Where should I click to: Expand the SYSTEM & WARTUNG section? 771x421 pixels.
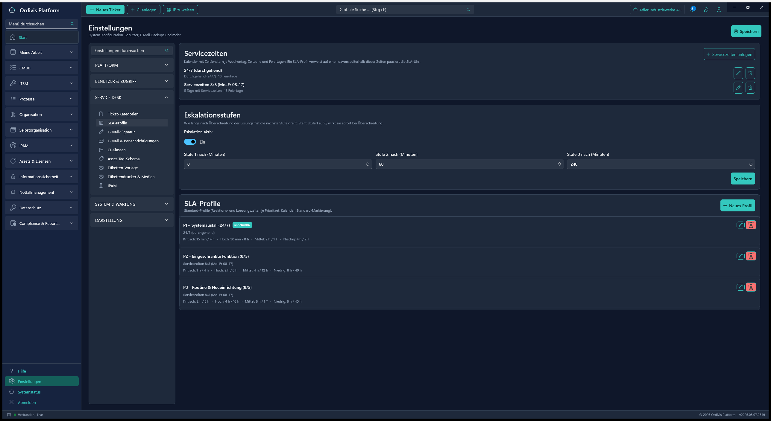pos(132,204)
